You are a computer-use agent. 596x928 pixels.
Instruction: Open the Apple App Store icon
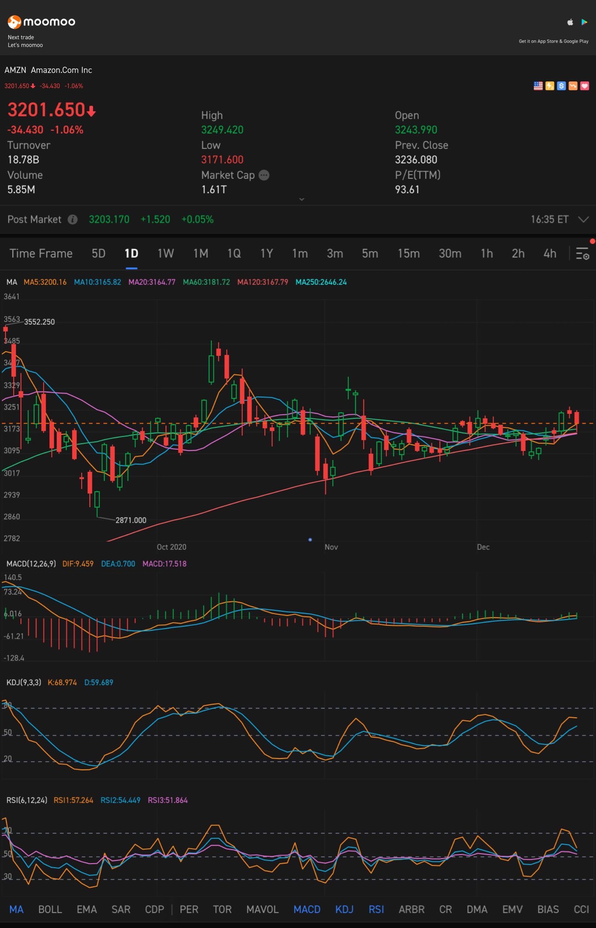tap(570, 22)
